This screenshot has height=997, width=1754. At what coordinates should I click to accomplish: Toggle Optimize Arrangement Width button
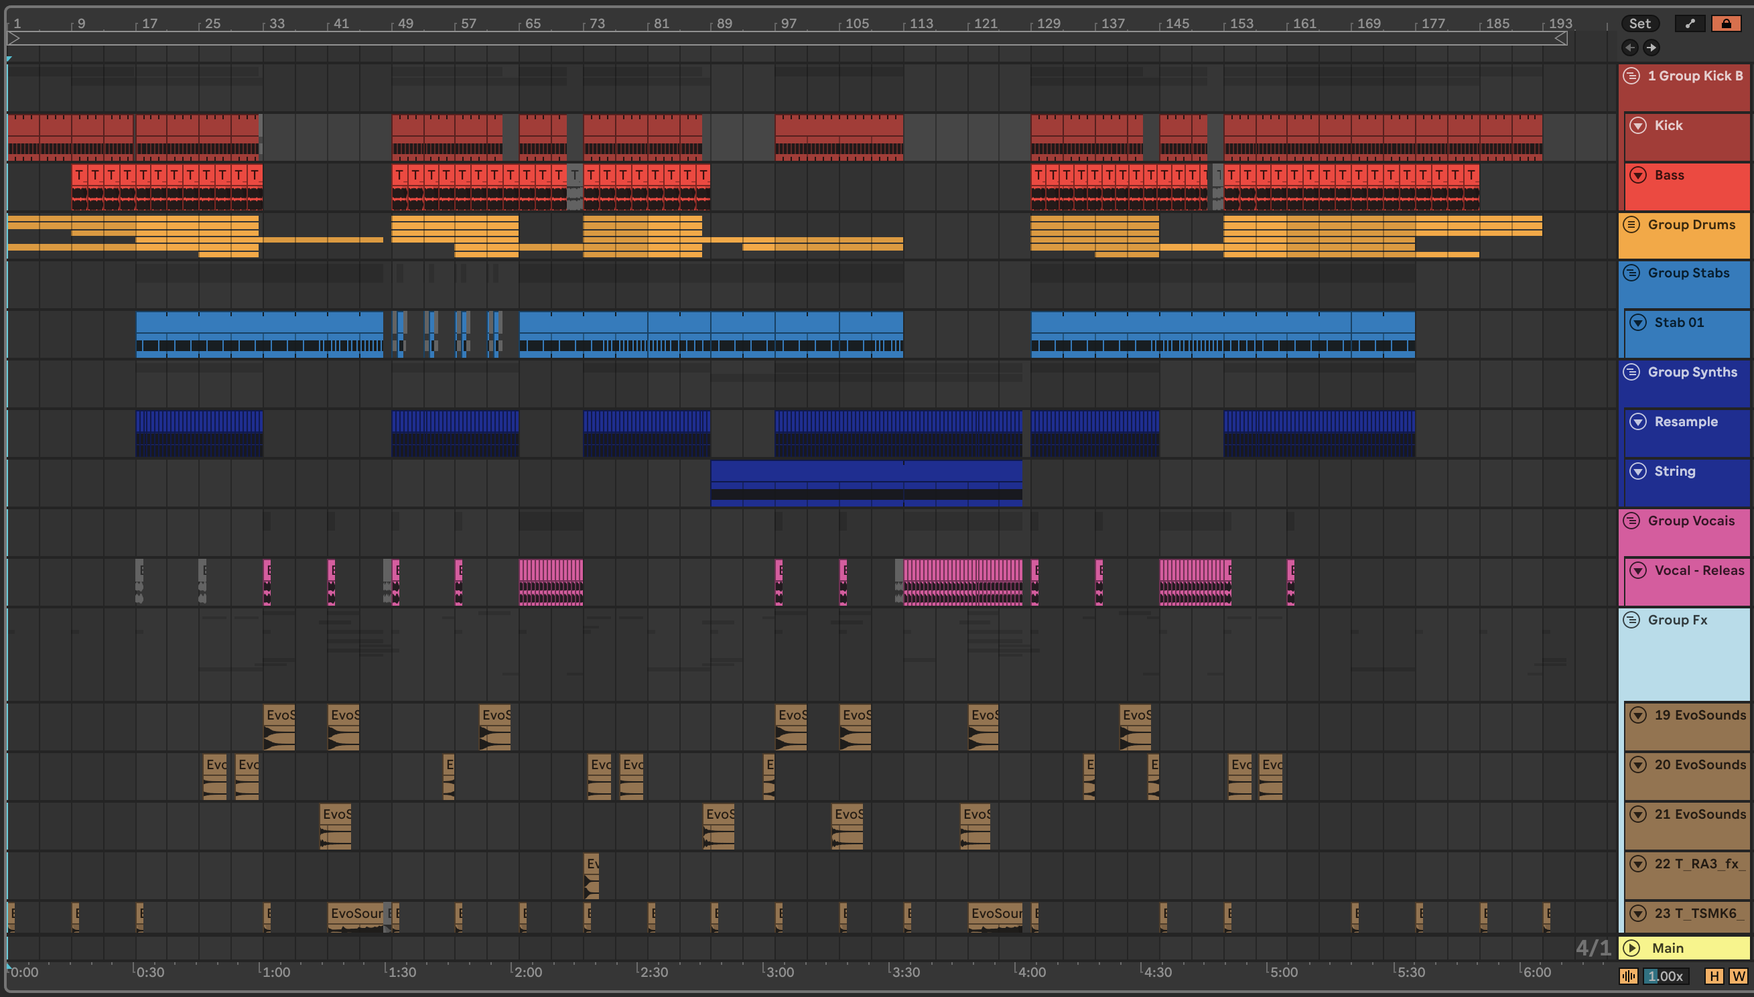click(x=1737, y=976)
